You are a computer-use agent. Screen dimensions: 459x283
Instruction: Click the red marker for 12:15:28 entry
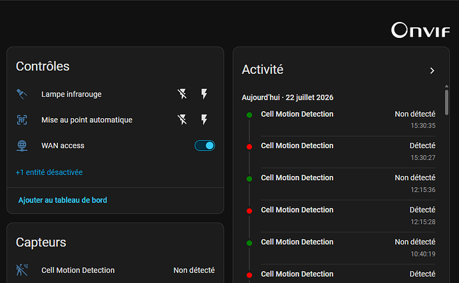[x=249, y=211]
